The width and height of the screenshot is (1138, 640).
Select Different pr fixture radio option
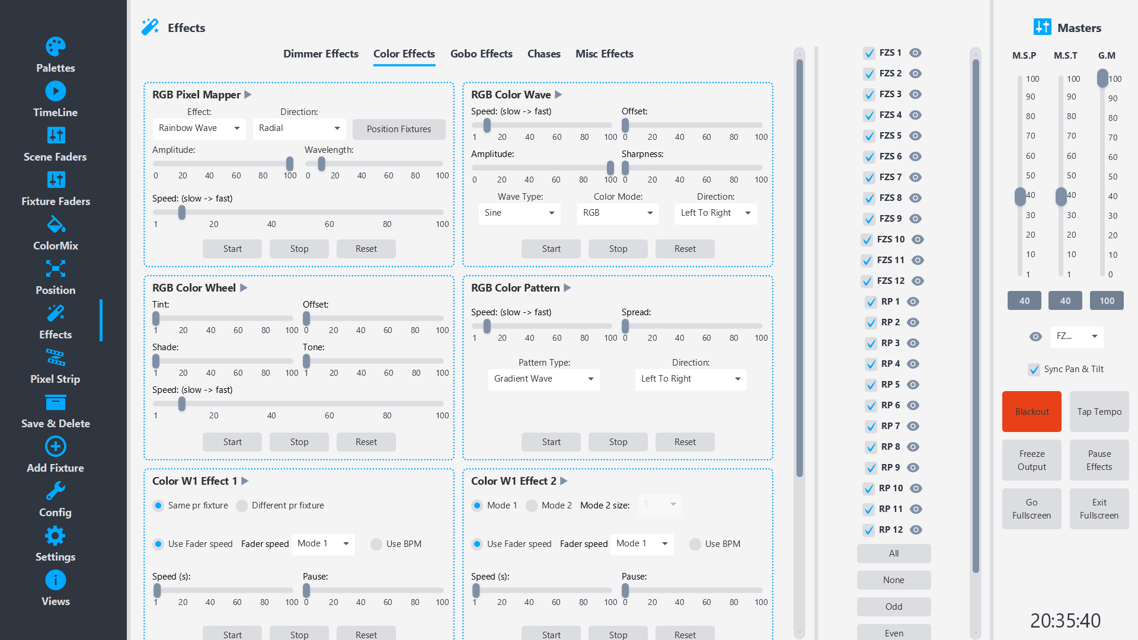pos(242,505)
